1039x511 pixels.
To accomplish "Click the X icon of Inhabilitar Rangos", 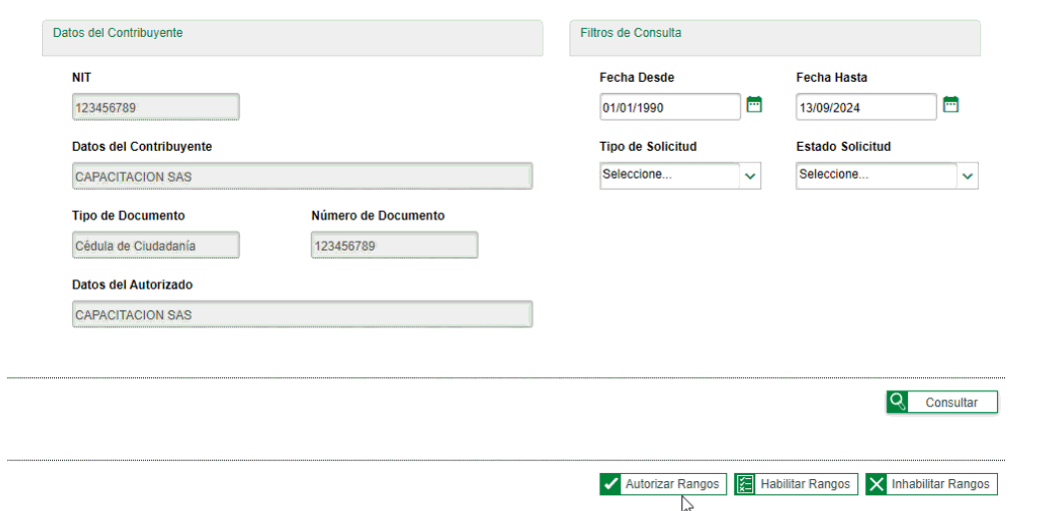I will [876, 484].
